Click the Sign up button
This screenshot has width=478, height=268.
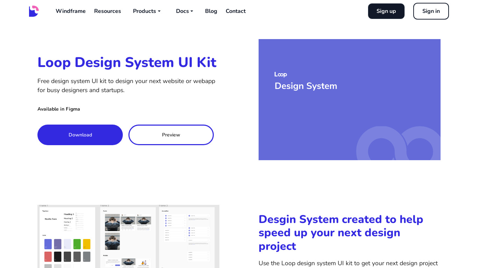[386, 11]
